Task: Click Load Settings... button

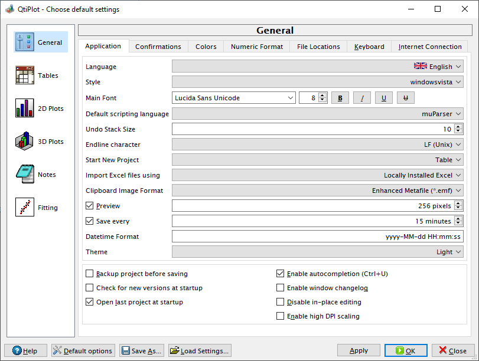Action: tap(200, 350)
